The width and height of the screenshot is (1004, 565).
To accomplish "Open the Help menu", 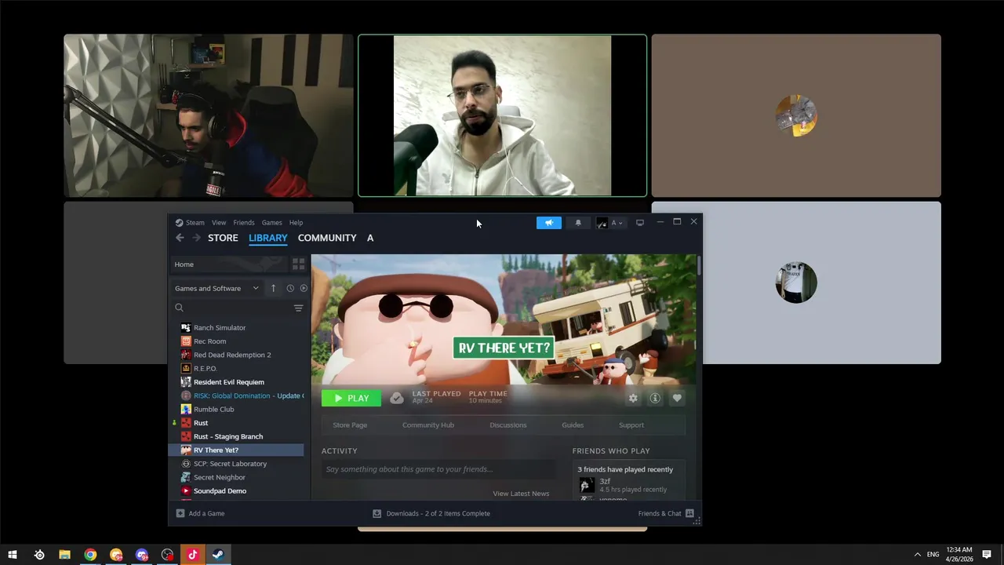I will click(x=296, y=223).
